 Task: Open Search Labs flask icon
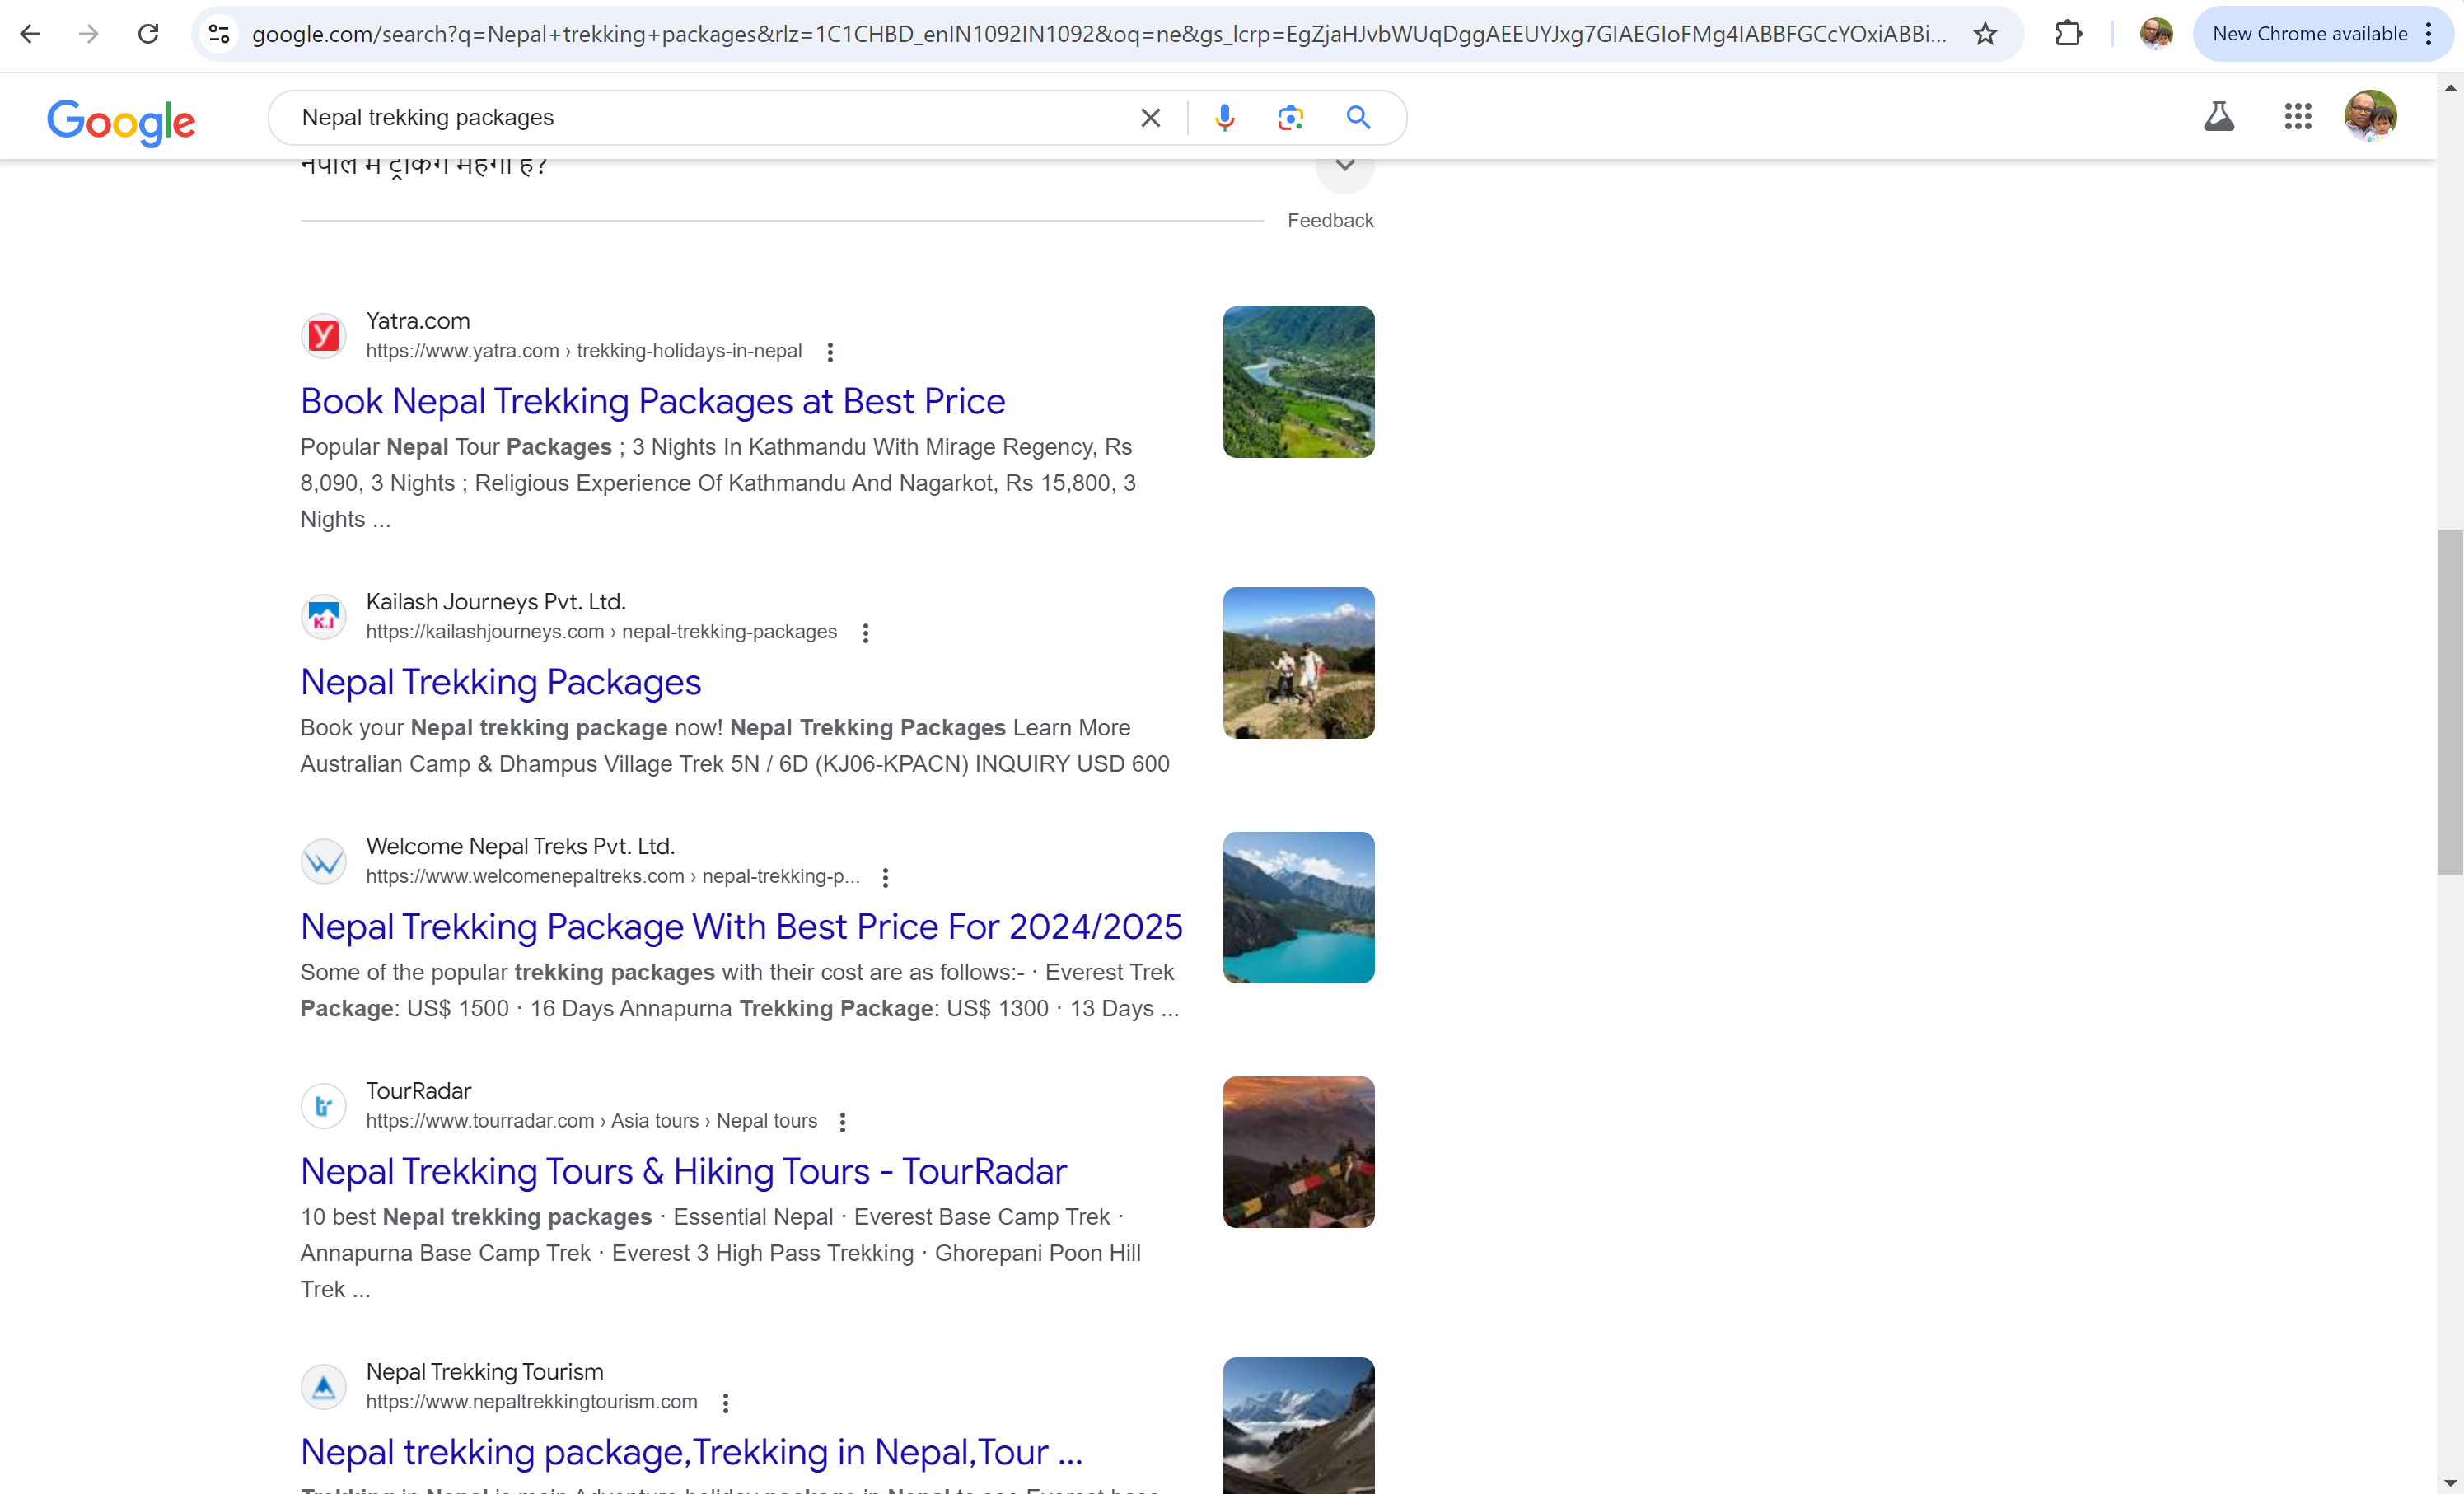pyautogui.click(x=2218, y=117)
